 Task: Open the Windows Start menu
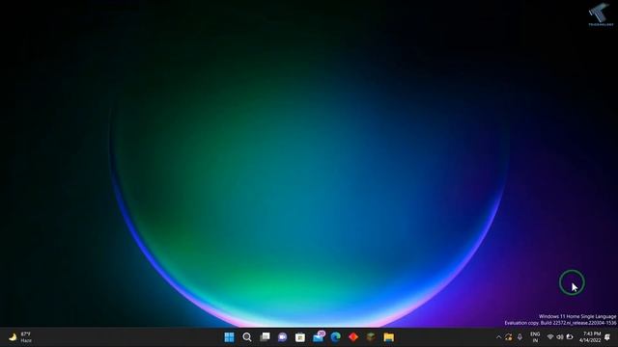click(x=229, y=337)
